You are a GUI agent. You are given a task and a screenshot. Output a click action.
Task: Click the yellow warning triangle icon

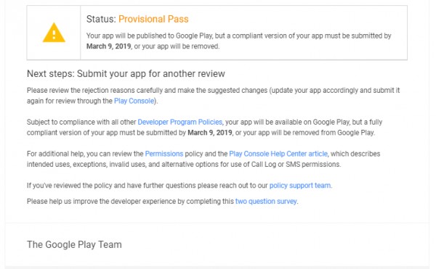click(54, 33)
